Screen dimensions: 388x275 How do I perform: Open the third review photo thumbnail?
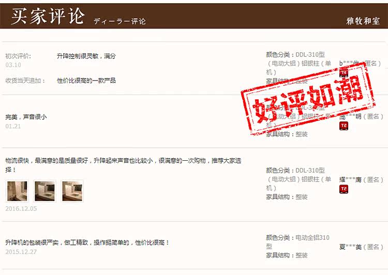(72, 191)
